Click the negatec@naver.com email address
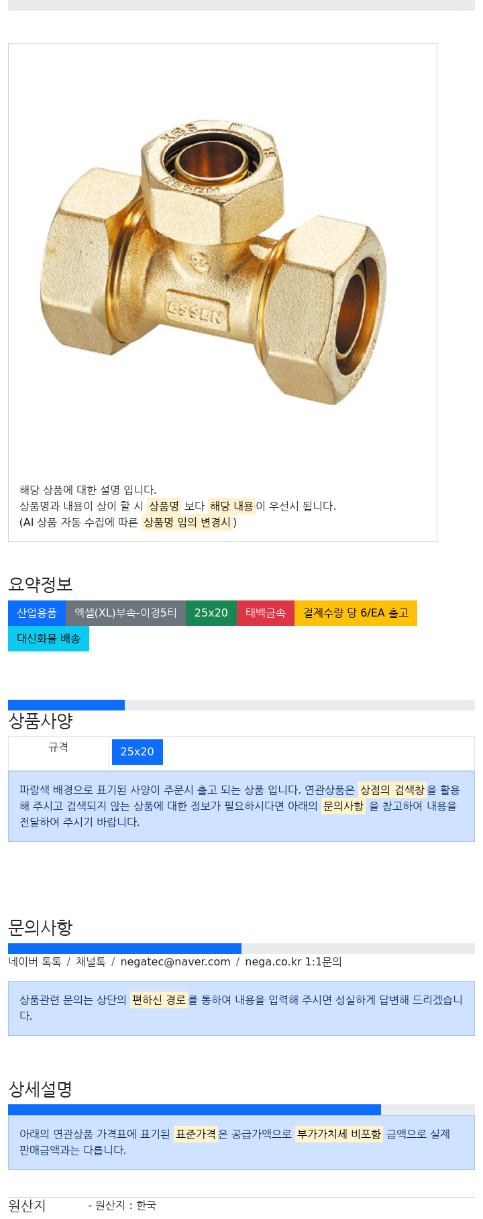 pos(175,962)
